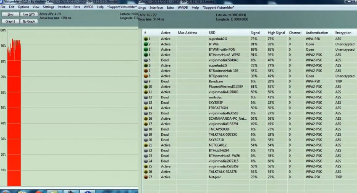The image size is (357, 193).
Task: Click the signal icon for row 1 superhub2G
Action: 146,39
